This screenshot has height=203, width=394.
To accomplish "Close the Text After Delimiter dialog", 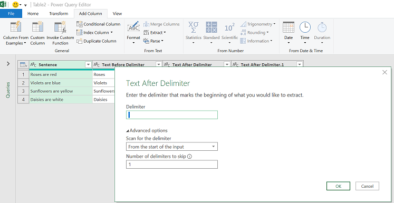I will 385,72.
